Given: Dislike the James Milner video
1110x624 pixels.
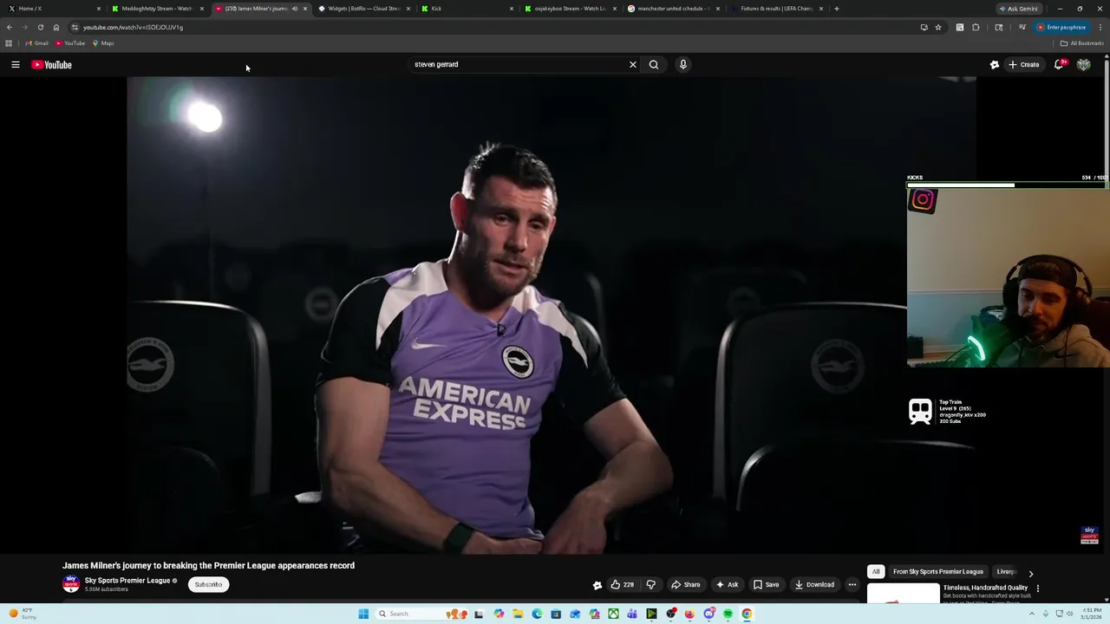Looking at the screenshot, I should (x=651, y=584).
